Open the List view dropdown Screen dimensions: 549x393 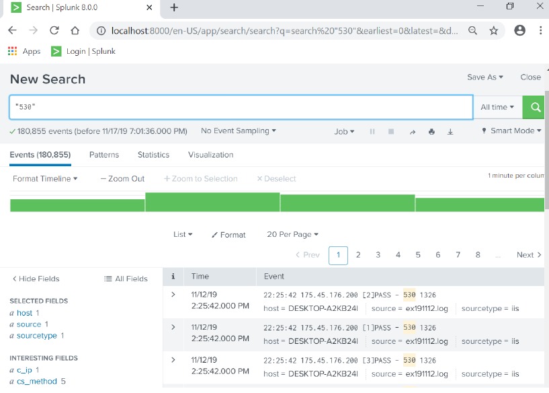pos(183,234)
